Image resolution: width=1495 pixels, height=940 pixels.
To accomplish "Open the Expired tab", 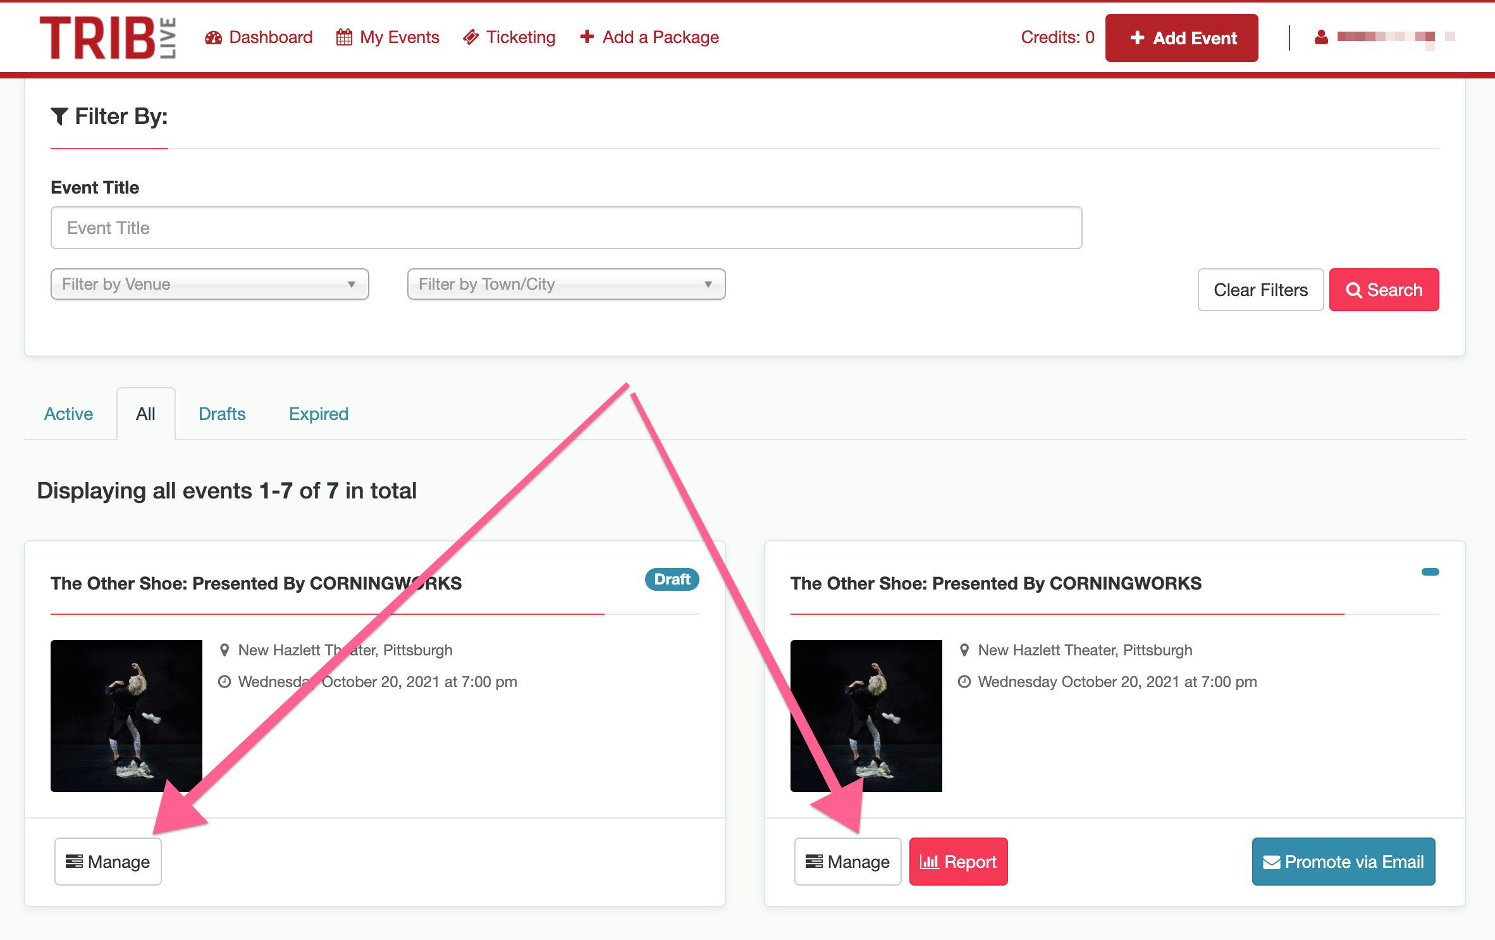I will click(x=319, y=414).
